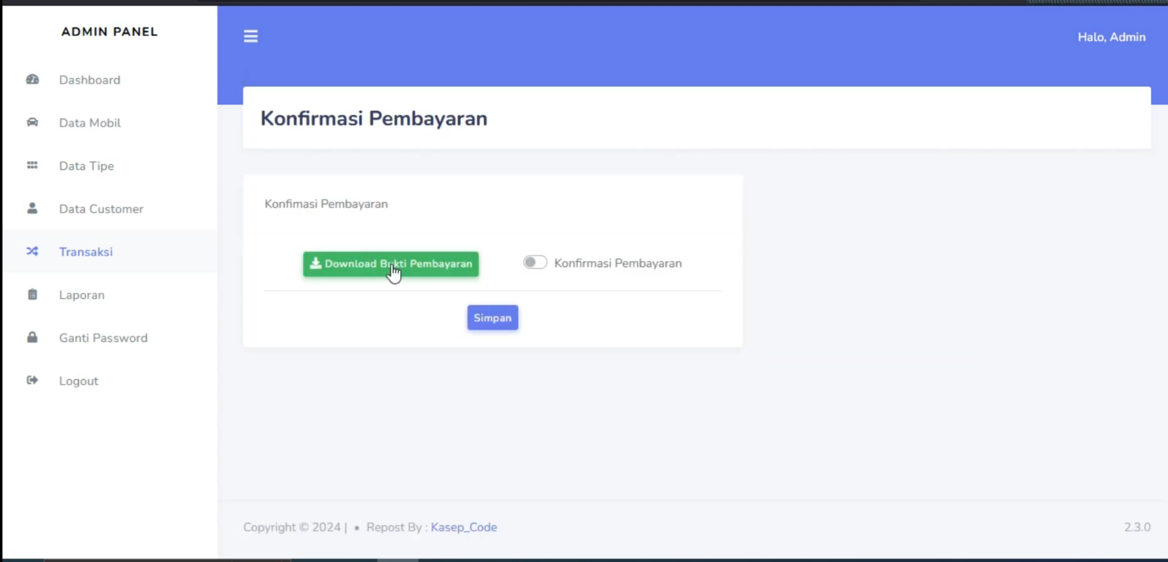Toggle the Konfirmasi Pembayaran switch
Screen dimensions: 1168x562
point(535,262)
